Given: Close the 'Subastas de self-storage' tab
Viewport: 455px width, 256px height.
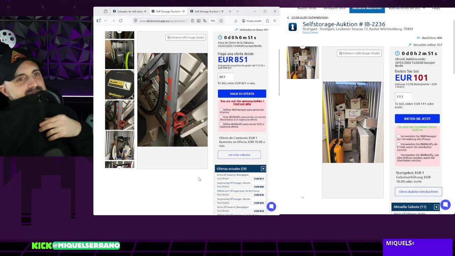Looking at the screenshot, I should point(145,11).
